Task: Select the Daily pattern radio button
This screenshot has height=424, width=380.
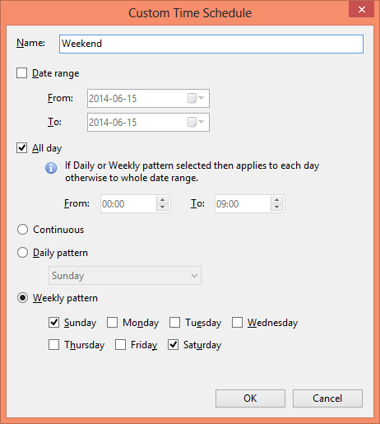Action: coord(22,253)
